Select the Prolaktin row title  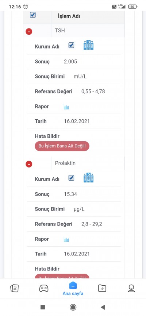pos(65,163)
